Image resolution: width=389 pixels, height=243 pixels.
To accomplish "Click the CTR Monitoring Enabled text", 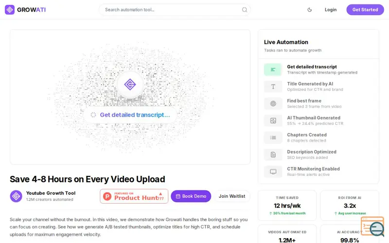I will [x=313, y=169].
